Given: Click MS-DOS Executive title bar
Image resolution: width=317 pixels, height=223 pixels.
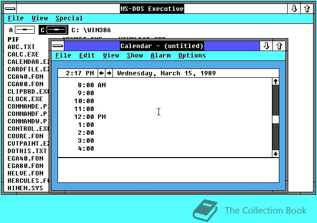Looking at the screenshot, I should (152, 9).
